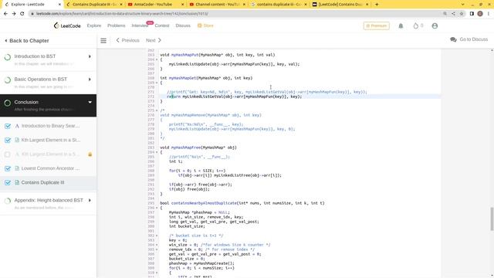Select the Contains Duplicate III lesson row
Image resolution: width=494 pixels, height=278 pixels.
[x=48, y=182]
